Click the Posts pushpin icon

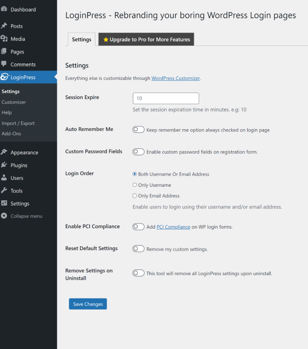pyautogui.click(x=4, y=26)
